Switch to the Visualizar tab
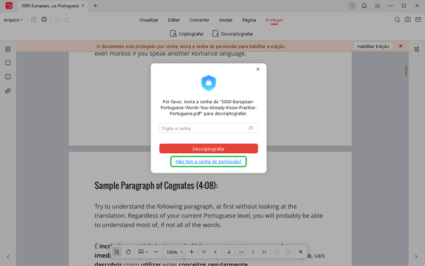 [149, 20]
